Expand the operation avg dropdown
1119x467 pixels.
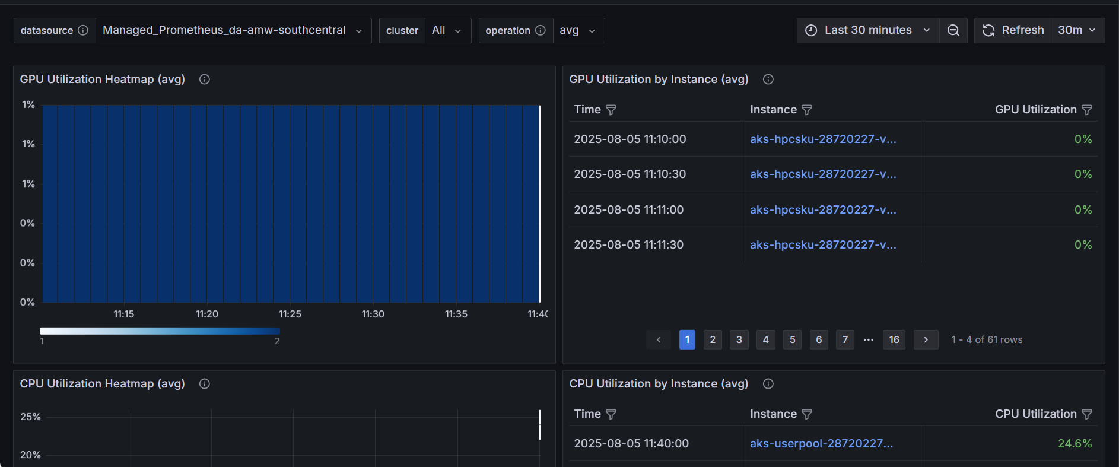(577, 30)
